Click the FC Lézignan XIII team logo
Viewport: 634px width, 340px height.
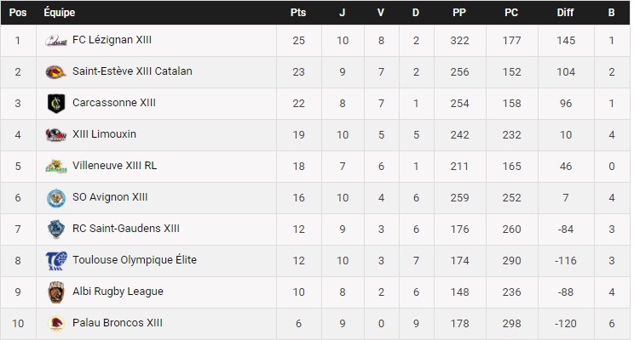(56, 40)
